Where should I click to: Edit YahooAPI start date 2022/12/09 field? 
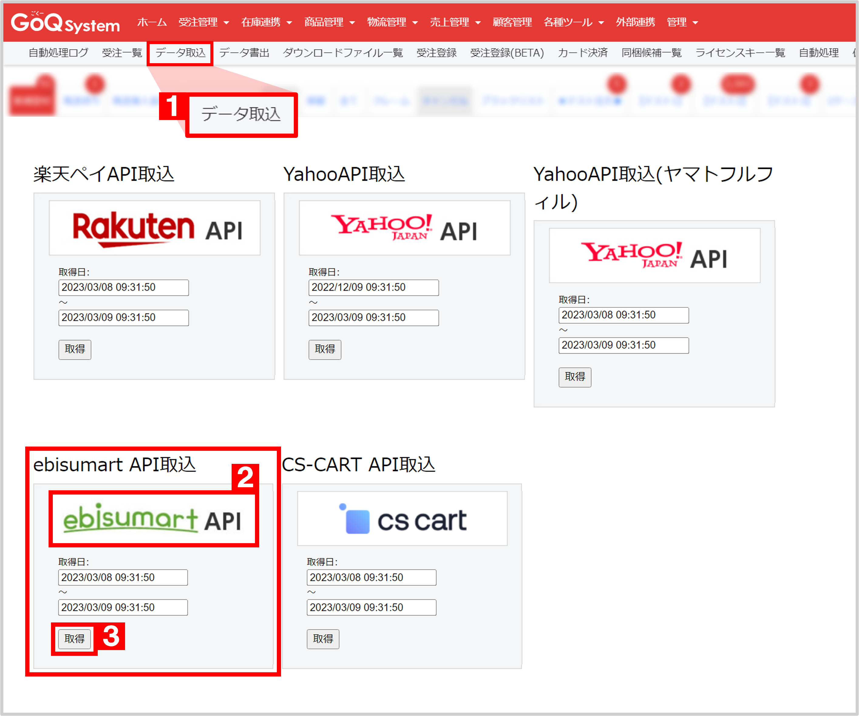[x=373, y=287]
